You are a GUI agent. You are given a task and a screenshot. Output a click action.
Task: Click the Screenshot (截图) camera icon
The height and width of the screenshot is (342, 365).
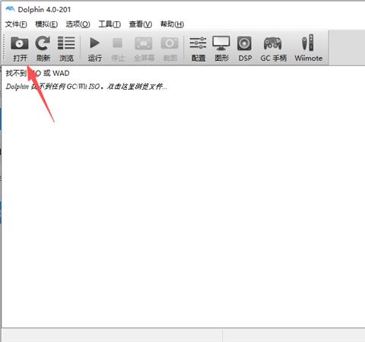[x=170, y=43]
